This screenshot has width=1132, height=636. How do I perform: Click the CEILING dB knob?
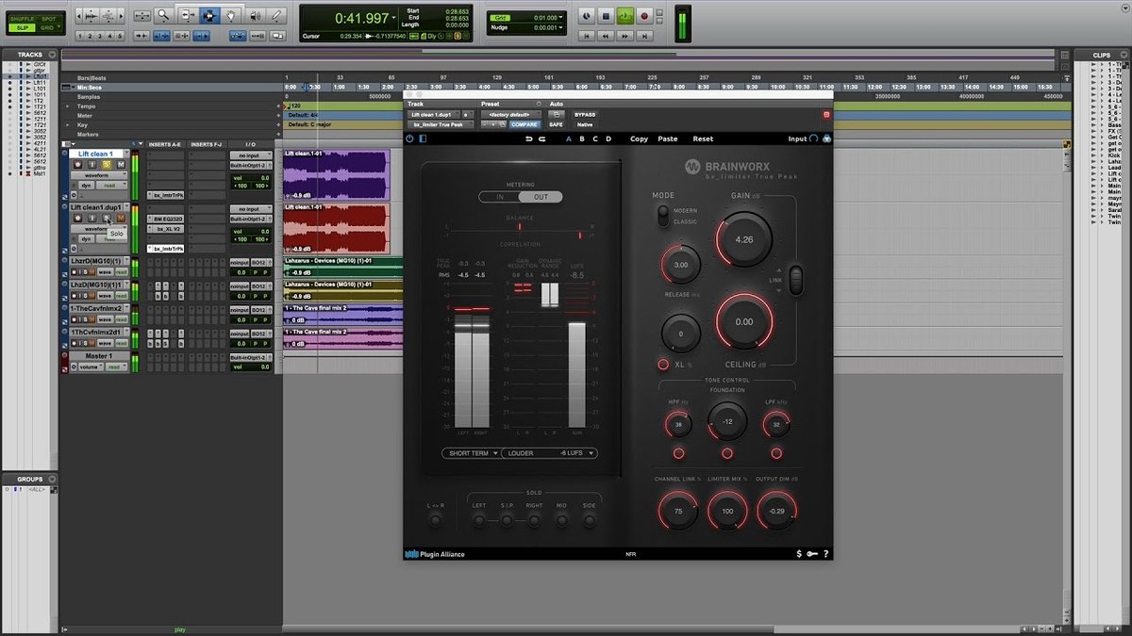pos(743,321)
